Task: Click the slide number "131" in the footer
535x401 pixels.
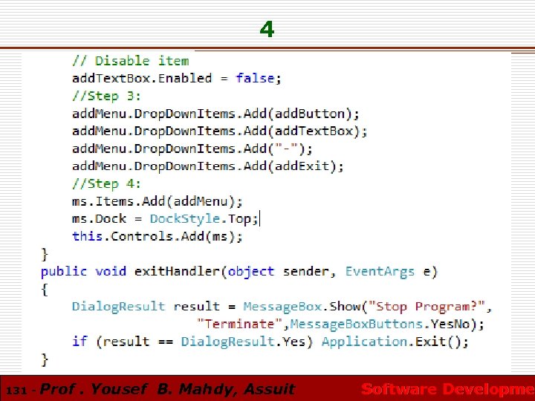Action: pyautogui.click(x=16, y=390)
